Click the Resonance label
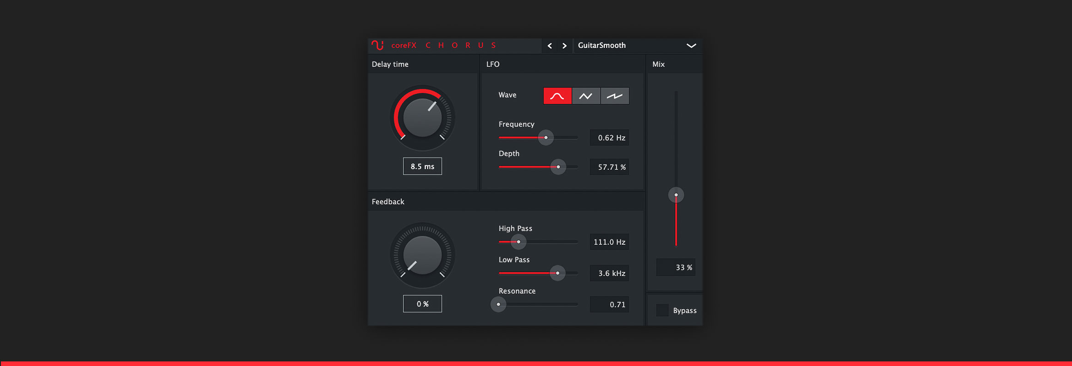 click(x=517, y=291)
